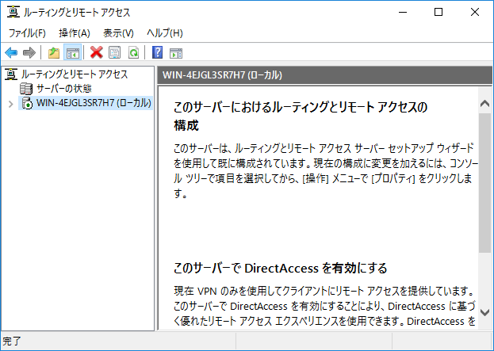Open the ヘルプ(H) menu
The image size is (494, 351).
pos(165,33)
